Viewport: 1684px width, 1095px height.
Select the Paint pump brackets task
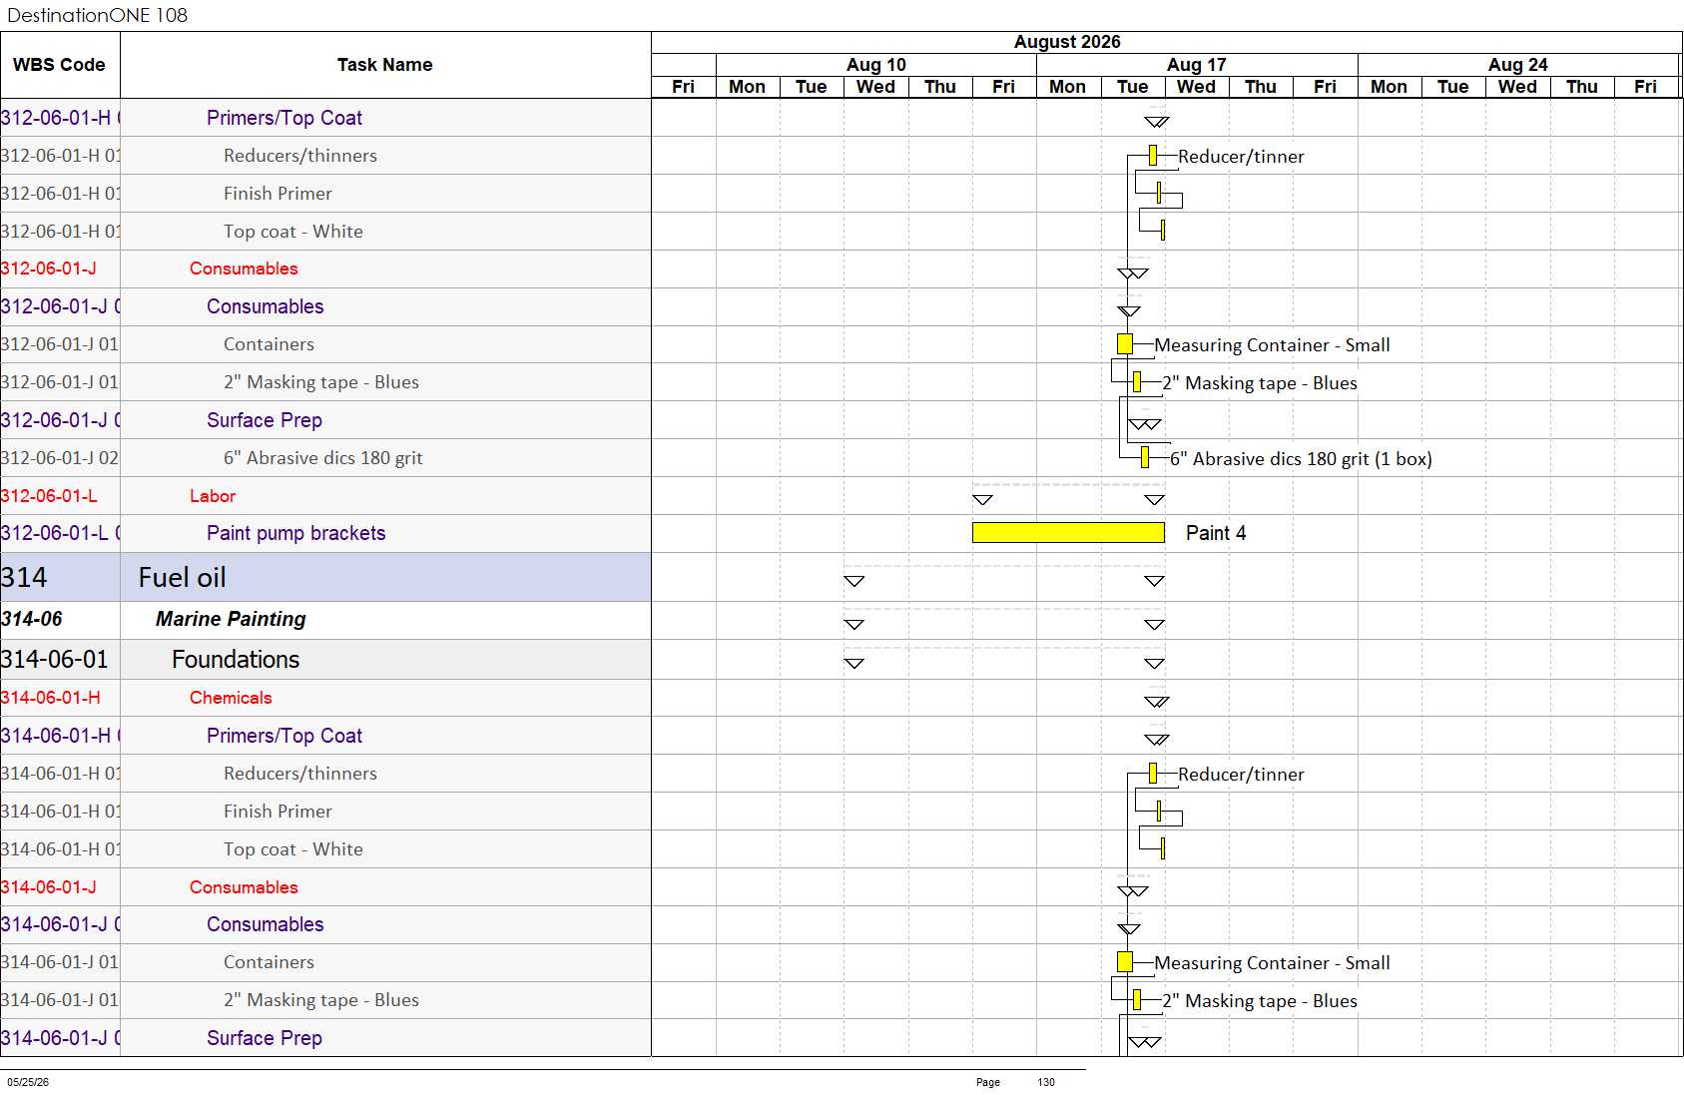click(x=295, y=533)
